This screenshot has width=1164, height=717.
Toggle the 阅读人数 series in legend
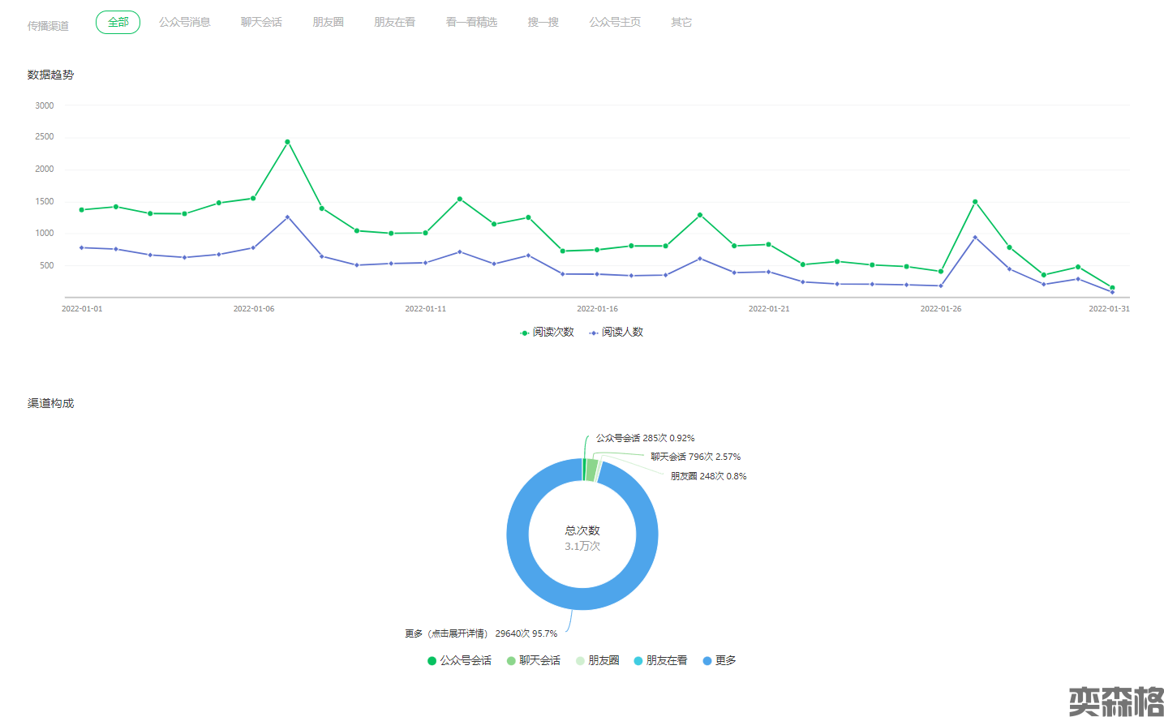616,333
